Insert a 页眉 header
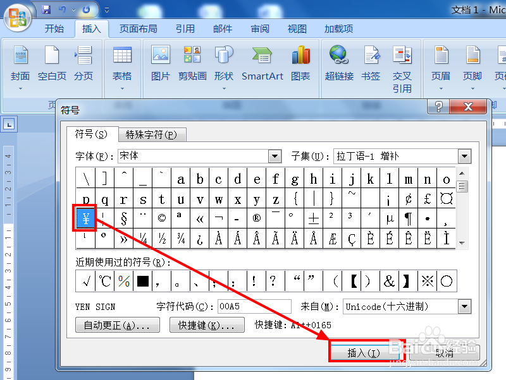This screenshot has height=380, width=506. click(x=441, y=63)
